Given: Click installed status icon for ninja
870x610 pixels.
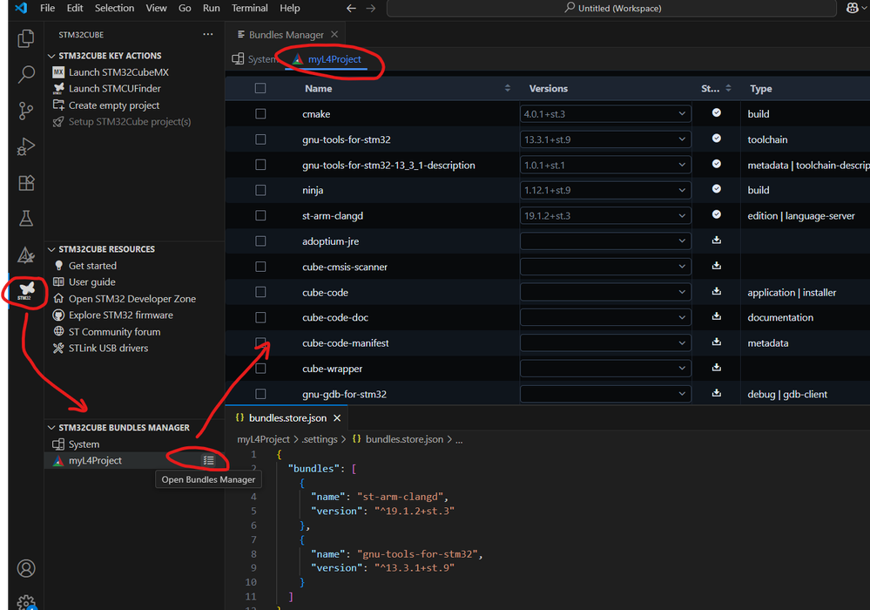Looking at the screenshot, I should pos(717,189).
